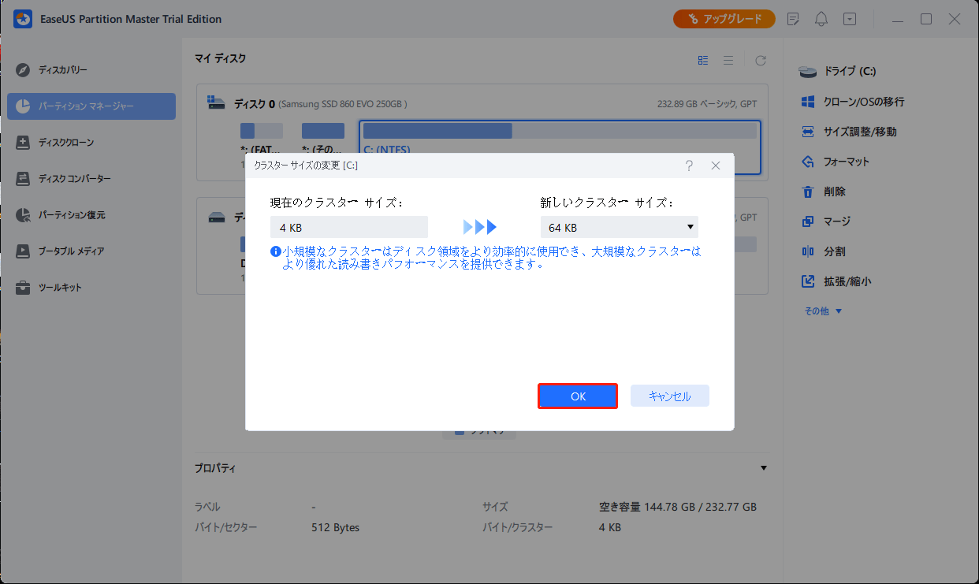Image resolution: width=979 pixels, height=584 pixels.
Task: Click the キャンセル button in the dialog
Action: click(668, 396)
